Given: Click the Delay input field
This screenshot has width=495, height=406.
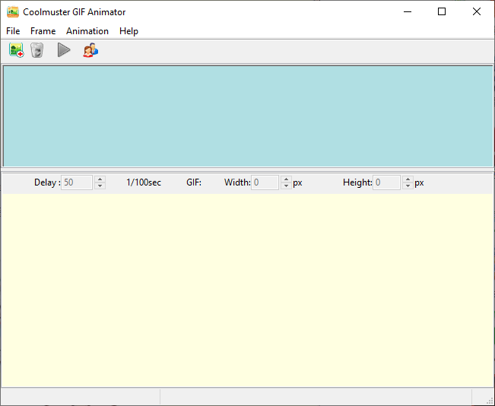Looking at the screenshot, I should pos(77,182).
